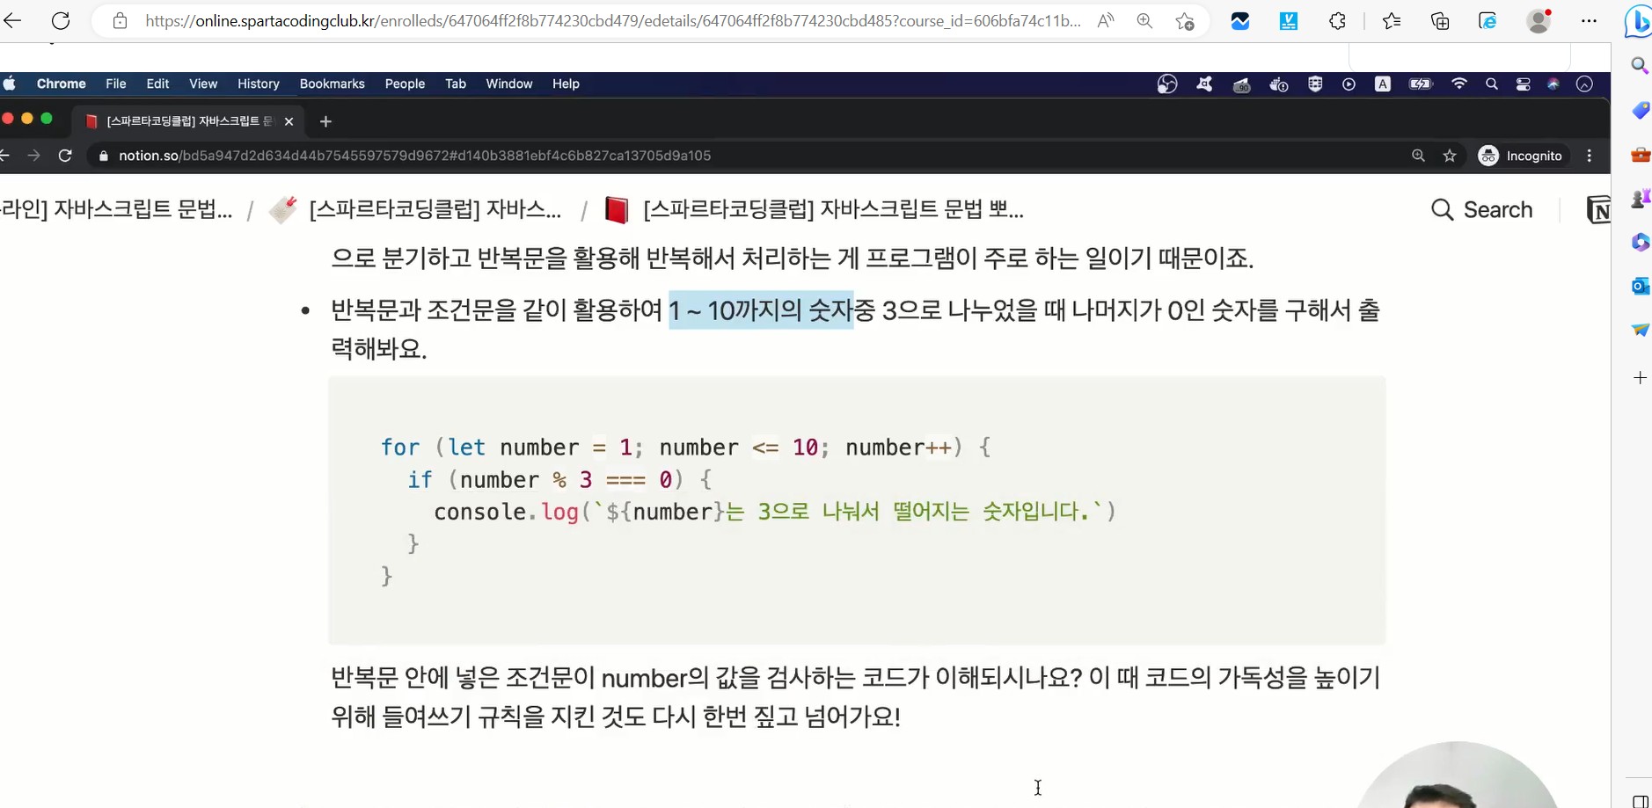Screen dimensions: 1652x808
Task: Open Chrome three-dot menu
Action: coord(1589,156)
